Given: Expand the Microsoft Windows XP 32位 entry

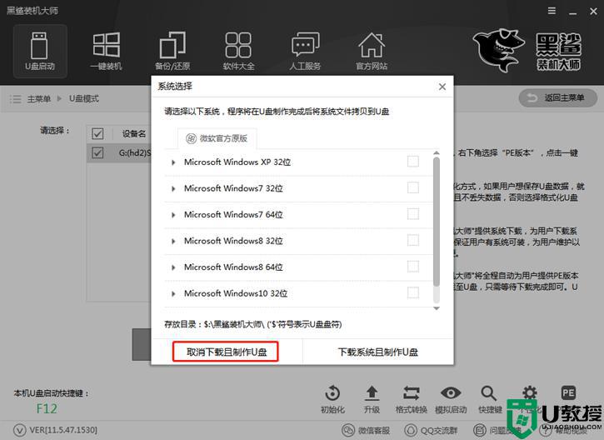Looking at the screenshot, I should pos(173,162).
